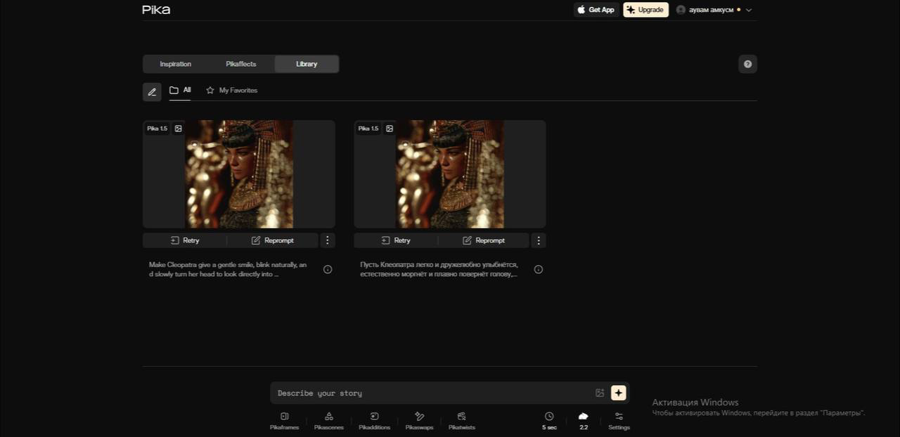Open the 5 sec duration selector
The height and width of the screenshot is (437, 900).
pyautogui.click(x=549, y=422)
